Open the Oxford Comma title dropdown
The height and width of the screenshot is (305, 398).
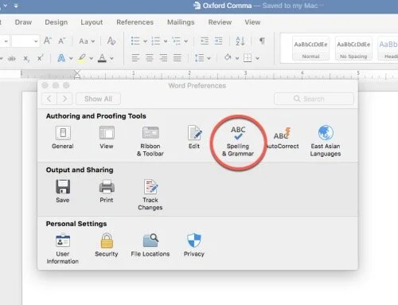coord(322,6)
